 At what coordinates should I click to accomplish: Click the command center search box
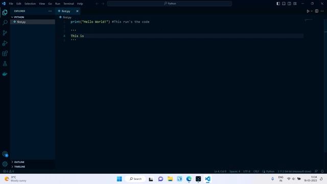tap(169, 4)
